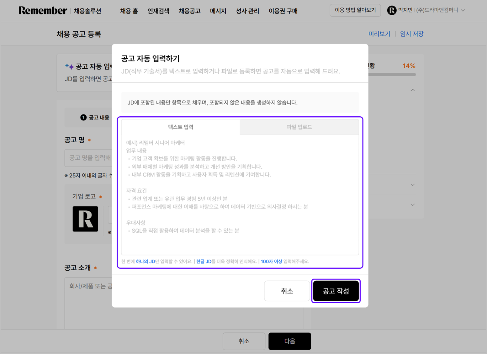487x354 pixels.
Task: Click the 이용 방법 알아보기 button
Action: pyautogui.click(x=355, y=10)
